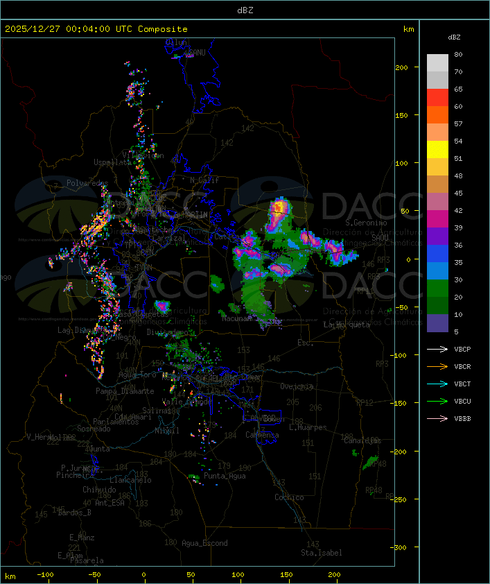Click the Punta_Agua place label

(x=225, y=476)
